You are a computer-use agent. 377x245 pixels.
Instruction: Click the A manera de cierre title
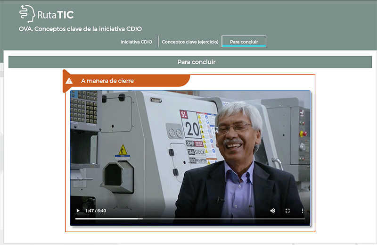[107, 81]
